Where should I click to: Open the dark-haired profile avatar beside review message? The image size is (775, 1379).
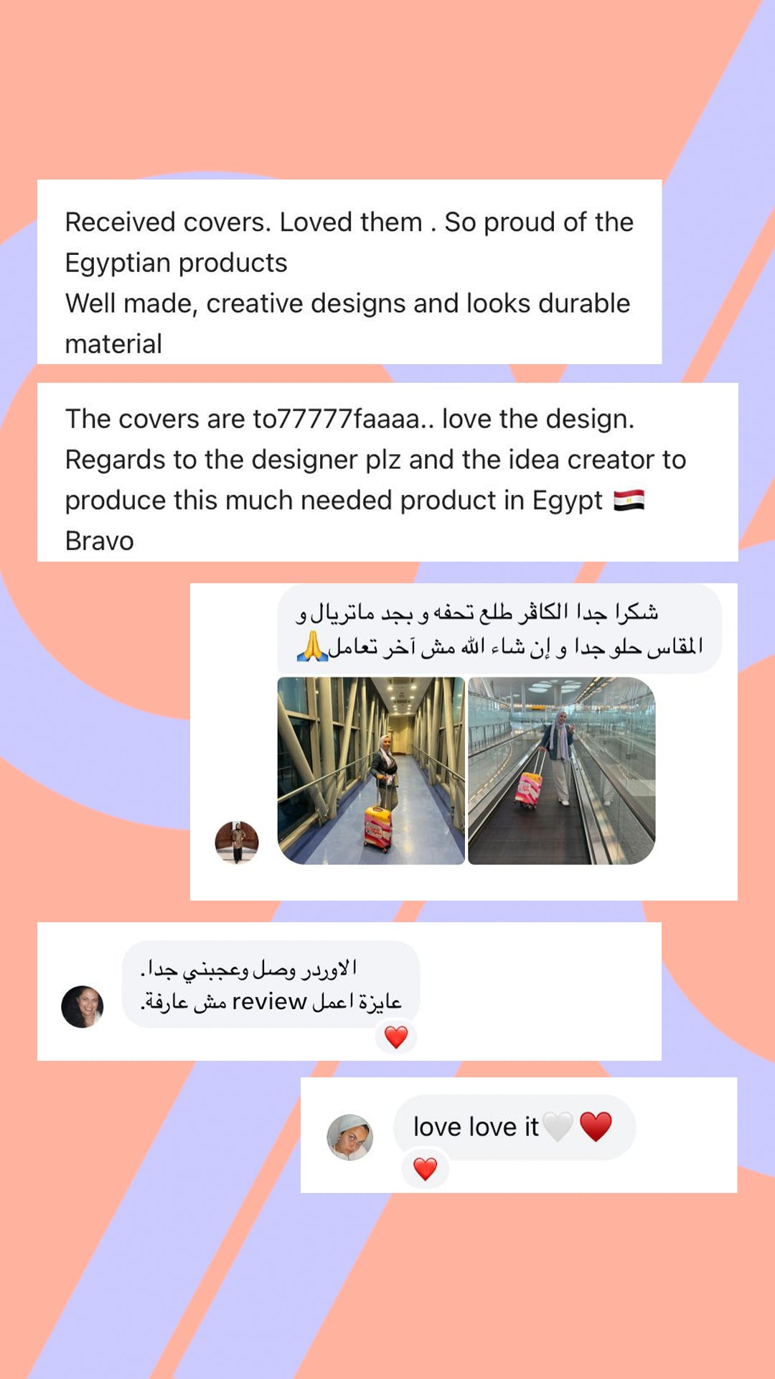click(83, 1006)
